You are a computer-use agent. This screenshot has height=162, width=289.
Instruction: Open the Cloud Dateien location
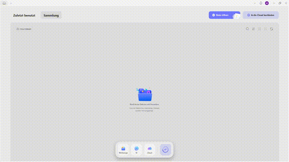click(x=24, y=29)
